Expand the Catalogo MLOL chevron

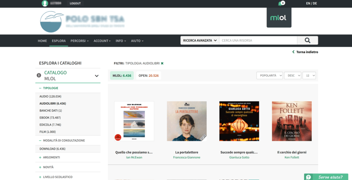(x=97, y=76)
